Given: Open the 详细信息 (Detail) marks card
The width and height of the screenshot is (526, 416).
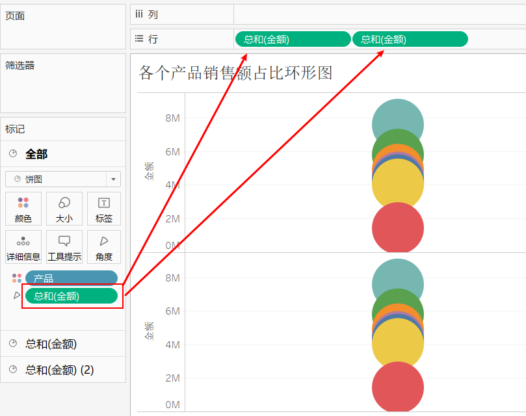Looking at the screenshot, I should (x=23, y=246).
